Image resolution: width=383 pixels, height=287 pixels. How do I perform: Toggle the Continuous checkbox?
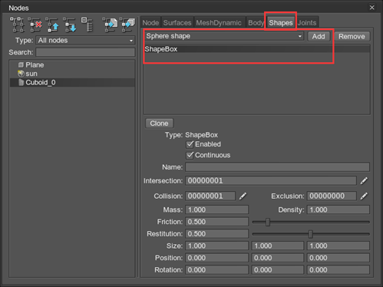pos(190,155)
